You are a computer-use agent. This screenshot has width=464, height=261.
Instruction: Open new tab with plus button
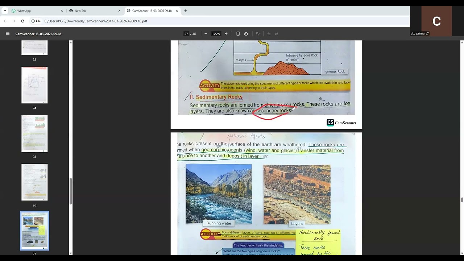click(x=186, y=11)
